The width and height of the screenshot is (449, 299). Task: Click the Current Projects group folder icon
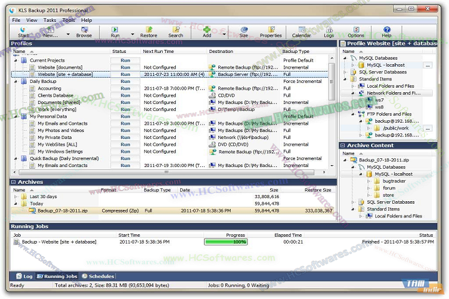(24, 60)
